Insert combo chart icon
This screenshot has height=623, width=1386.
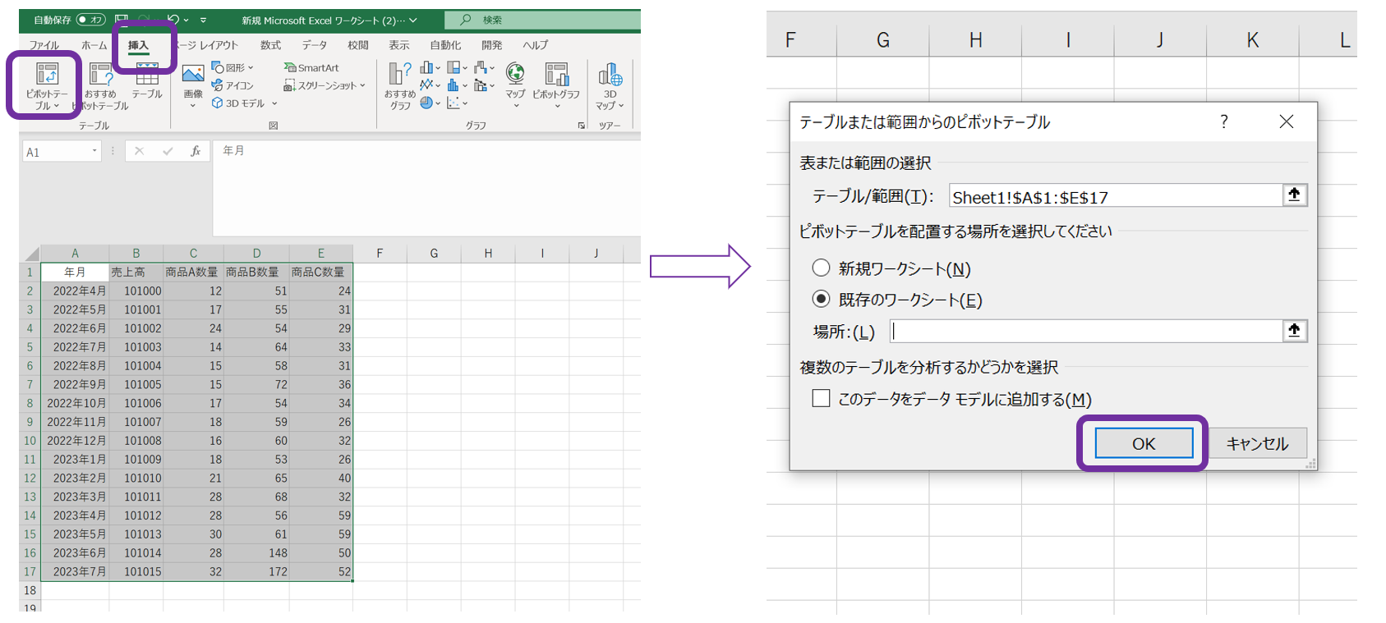click(x=481, y=85)
